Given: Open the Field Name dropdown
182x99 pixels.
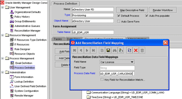Looking at the screenshot, I should click(x=132, y=62).
